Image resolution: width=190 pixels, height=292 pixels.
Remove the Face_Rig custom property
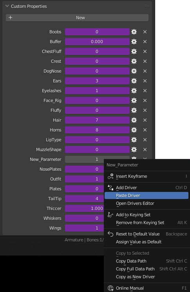tap(145, 100)
